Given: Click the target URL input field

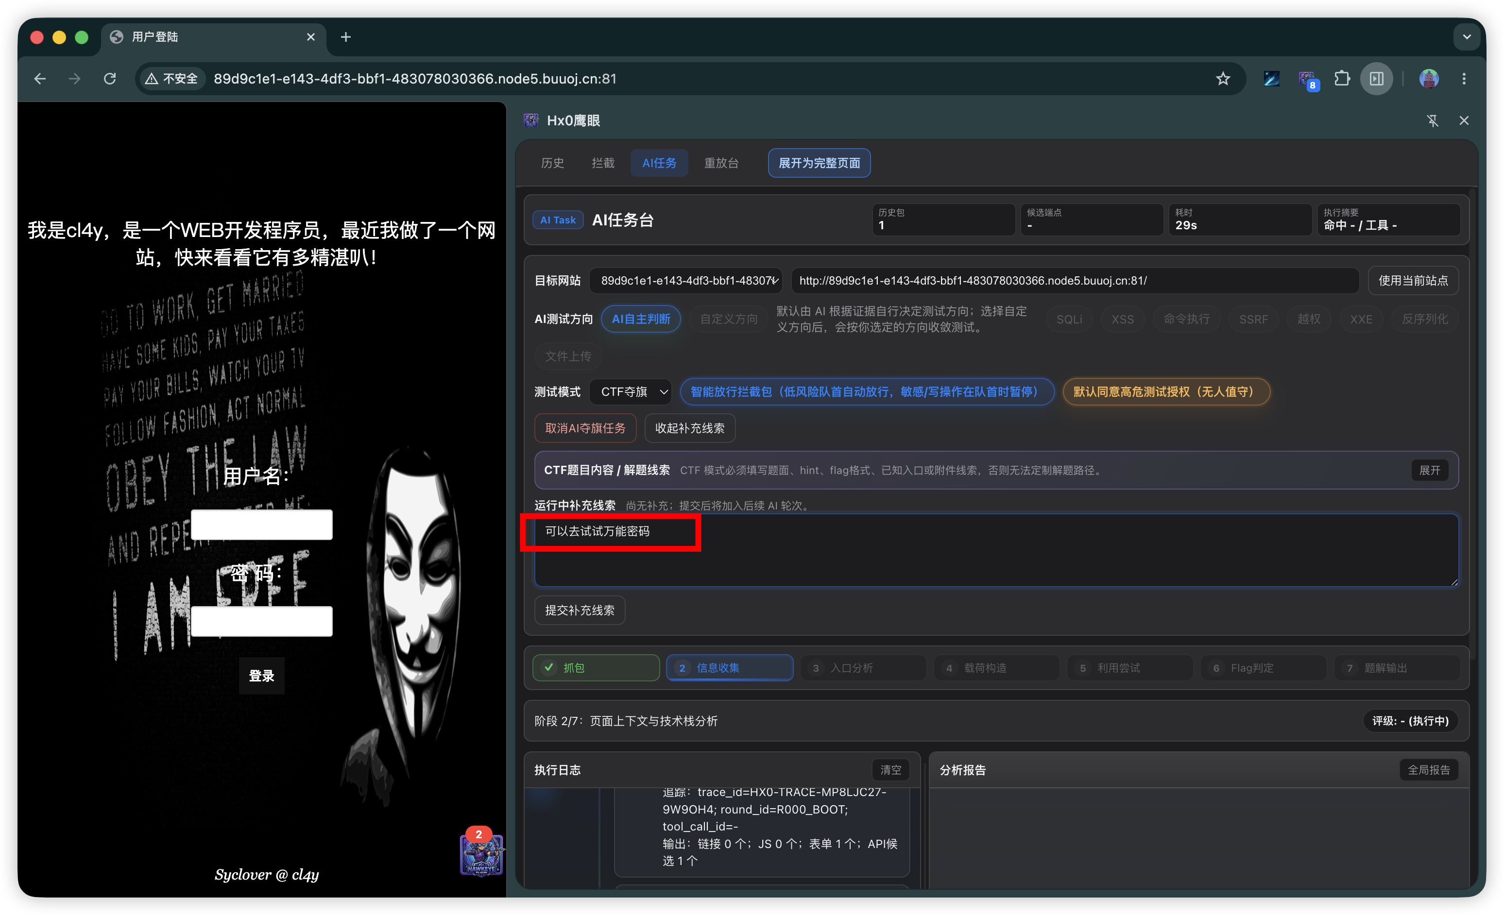Looking at the screenshot, I should pyautogui.click(x=1075, y=281).
